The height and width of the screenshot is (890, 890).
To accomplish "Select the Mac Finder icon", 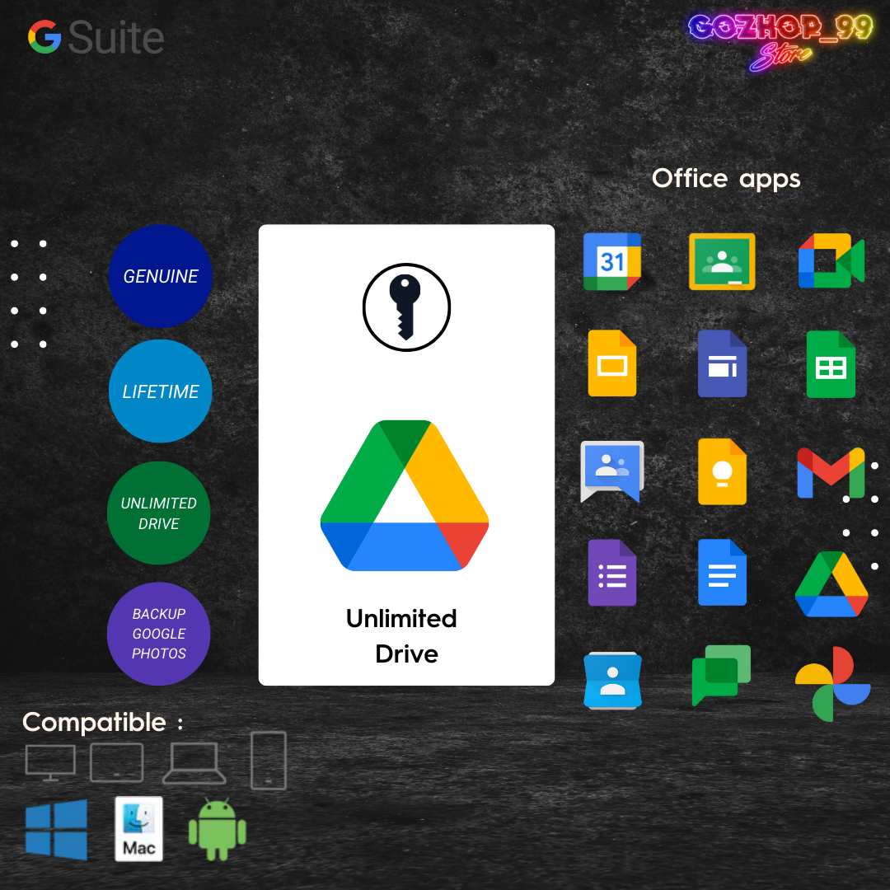I will (x=139, y=829).
